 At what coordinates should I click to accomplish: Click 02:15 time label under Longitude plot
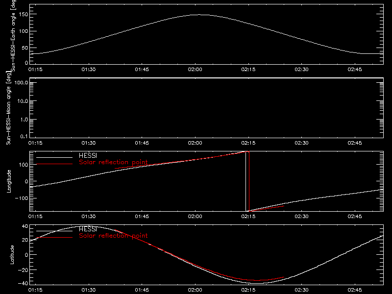248,216
